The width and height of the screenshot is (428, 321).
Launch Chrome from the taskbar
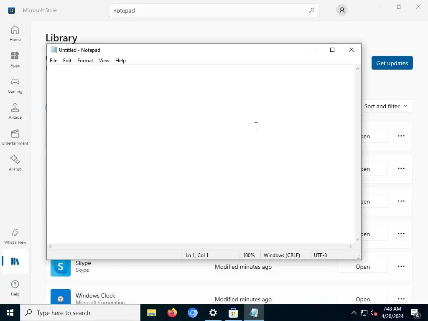[192, 313]
